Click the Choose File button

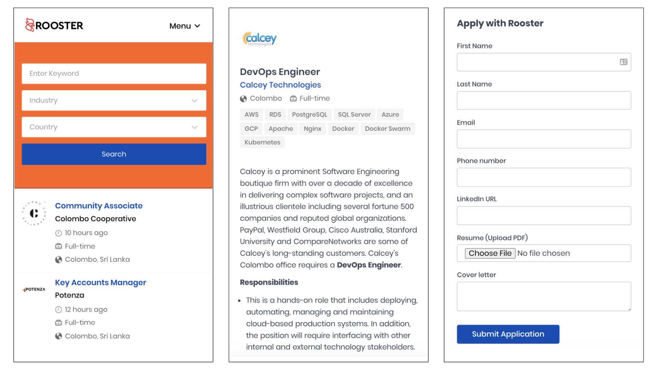[x=490, y=253]
